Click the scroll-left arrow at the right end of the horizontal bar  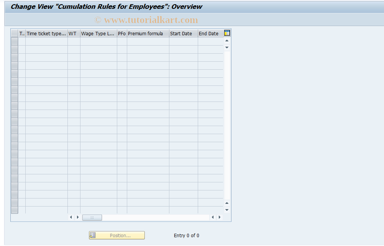(213, 217)
